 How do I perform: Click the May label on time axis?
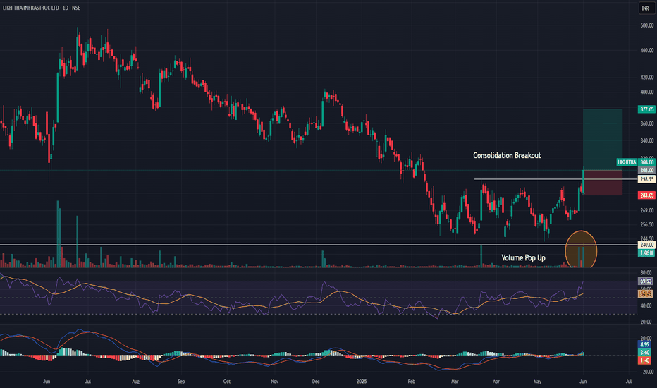coord(538,382)
